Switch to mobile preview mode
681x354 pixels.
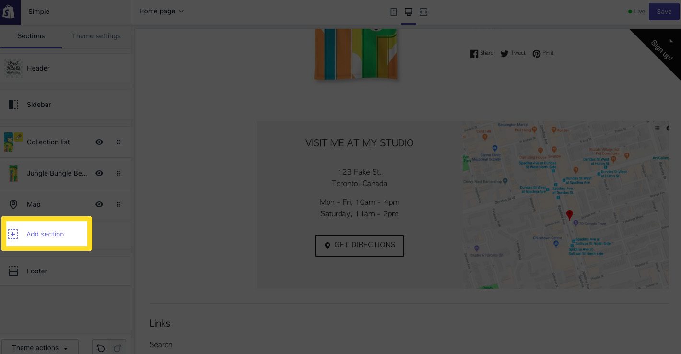coord(393,12)
